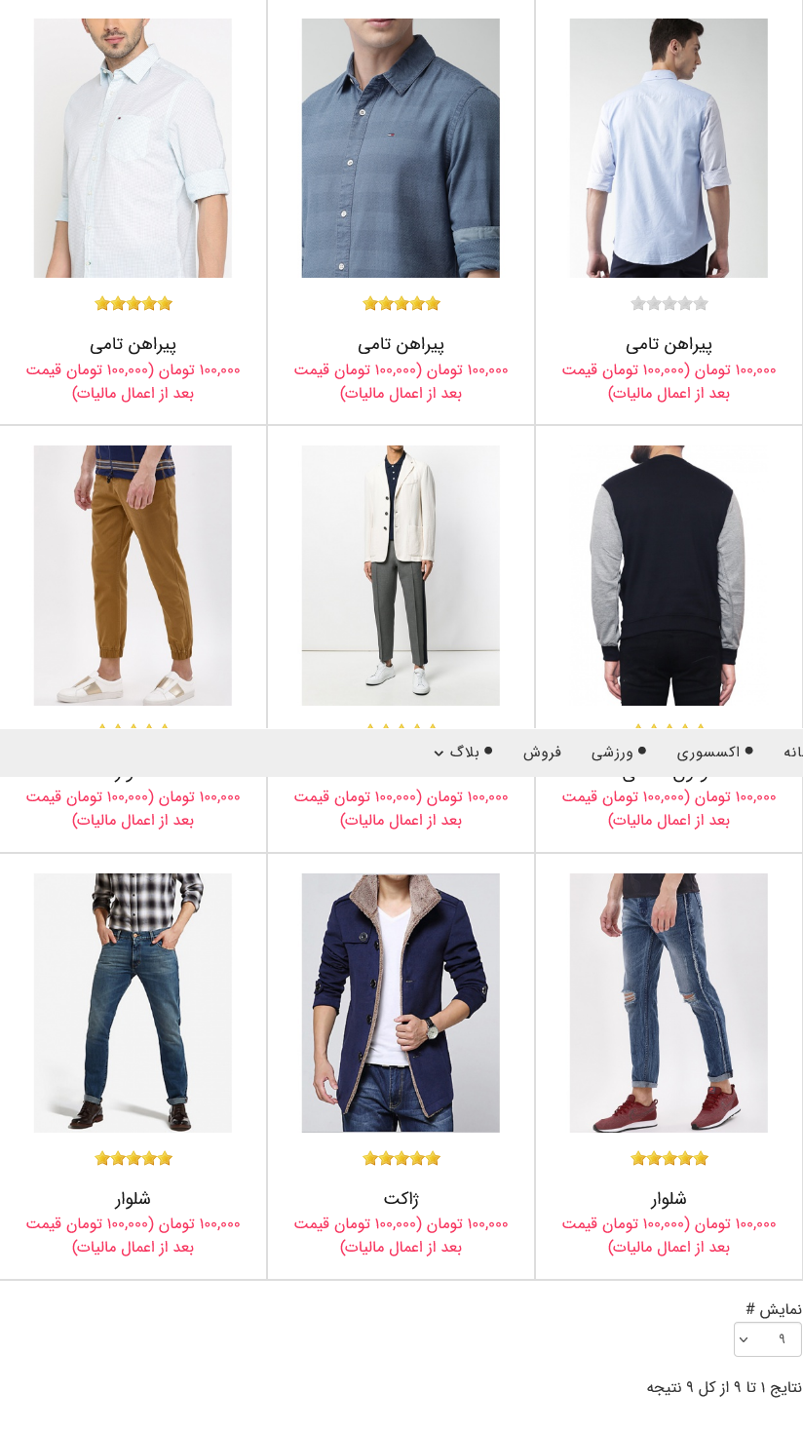This screenshot has width=803, height=1430.
Task: View the brown jogger pants image
Action: click(x=134, y=575)
